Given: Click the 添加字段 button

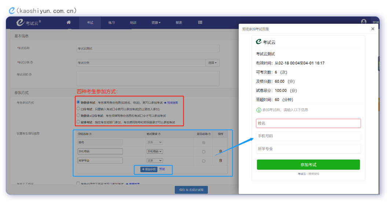Looking at the screenshot, I should (x=149, y=169).
